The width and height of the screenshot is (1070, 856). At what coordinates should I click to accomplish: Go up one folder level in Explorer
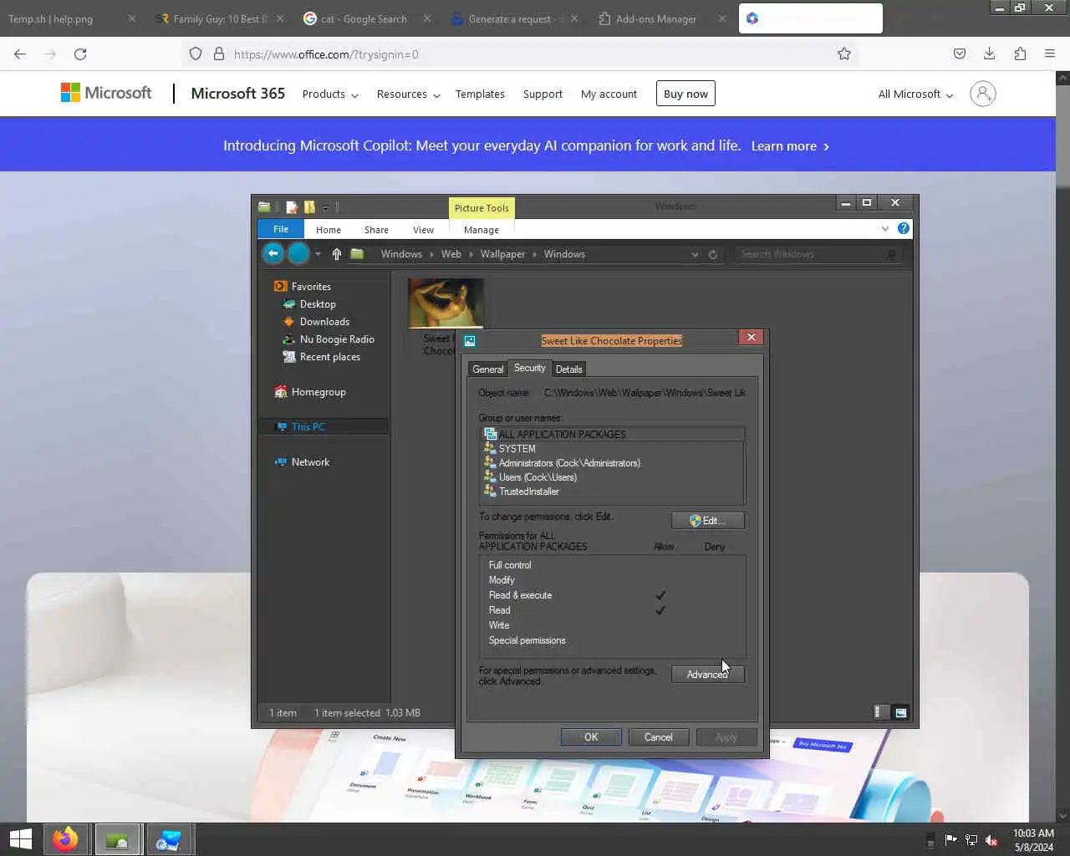(x=337, y=254)
